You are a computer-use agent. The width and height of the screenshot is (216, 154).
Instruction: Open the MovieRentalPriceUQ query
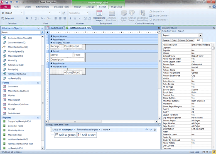(x=18, y=47)
